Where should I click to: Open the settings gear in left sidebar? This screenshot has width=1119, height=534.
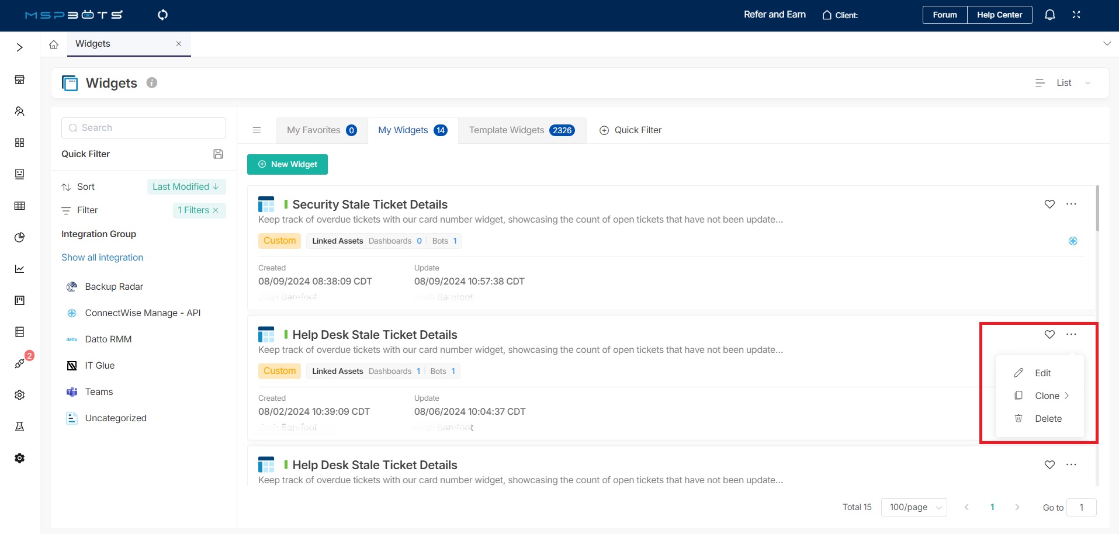tap(19, 396)
